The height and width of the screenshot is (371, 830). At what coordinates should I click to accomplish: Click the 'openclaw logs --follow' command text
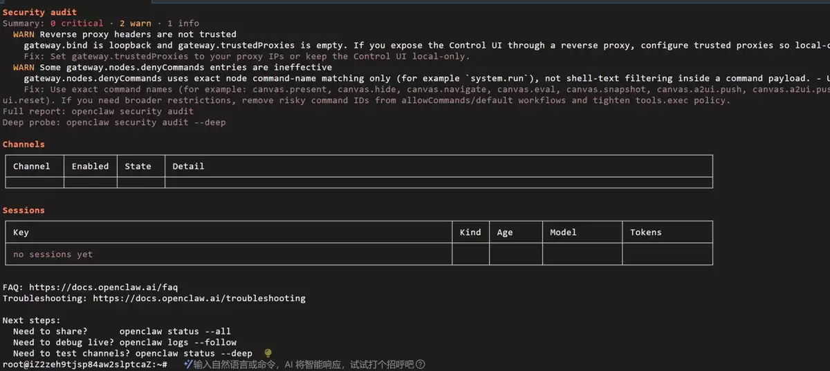click(178, 342)
